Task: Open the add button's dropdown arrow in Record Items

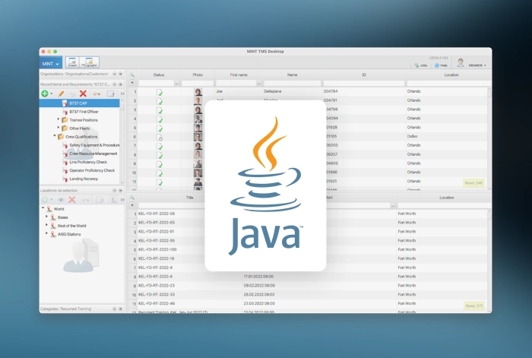Action: [x=51, y=93]
